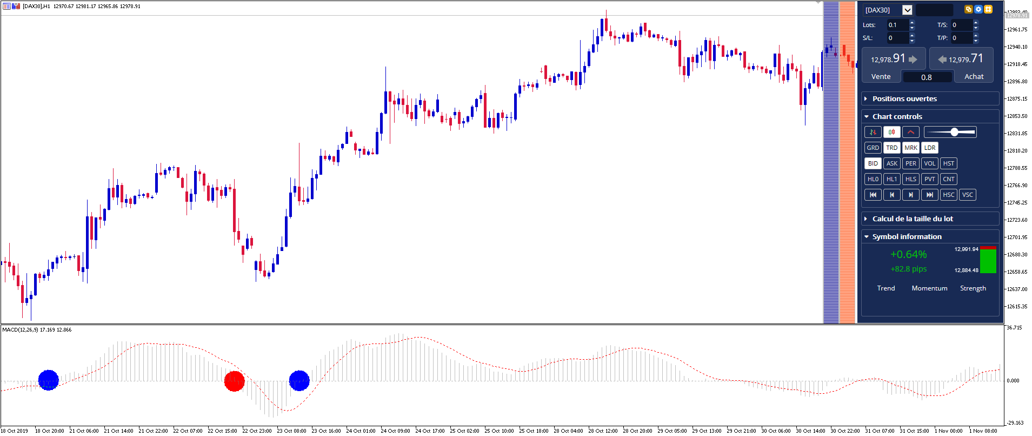This screenshot has width=1032, height=436.
Task: Select the blue MACD dot near 23 Oct 08:00
Action: [299, 380]
